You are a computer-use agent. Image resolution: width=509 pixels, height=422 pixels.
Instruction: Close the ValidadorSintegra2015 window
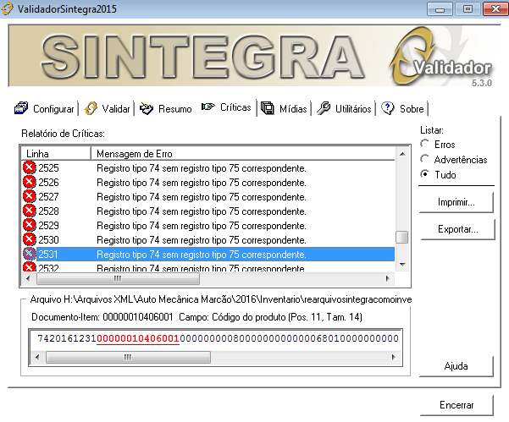coord(495,9)
